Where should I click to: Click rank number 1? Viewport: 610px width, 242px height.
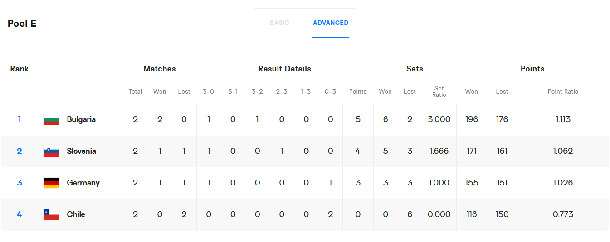pos(20,120)
